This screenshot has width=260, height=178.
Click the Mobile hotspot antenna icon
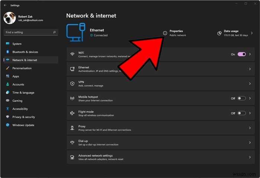pyautogui.click(x=72, y=98)
